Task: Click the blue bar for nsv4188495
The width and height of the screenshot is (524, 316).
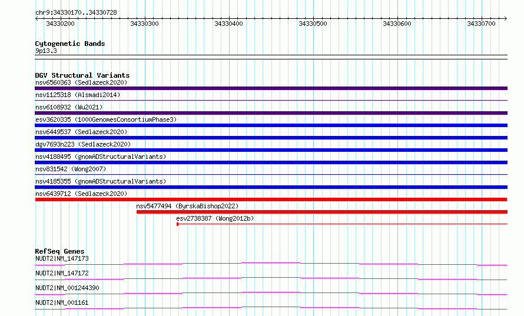Action: (x=271, y=162)
